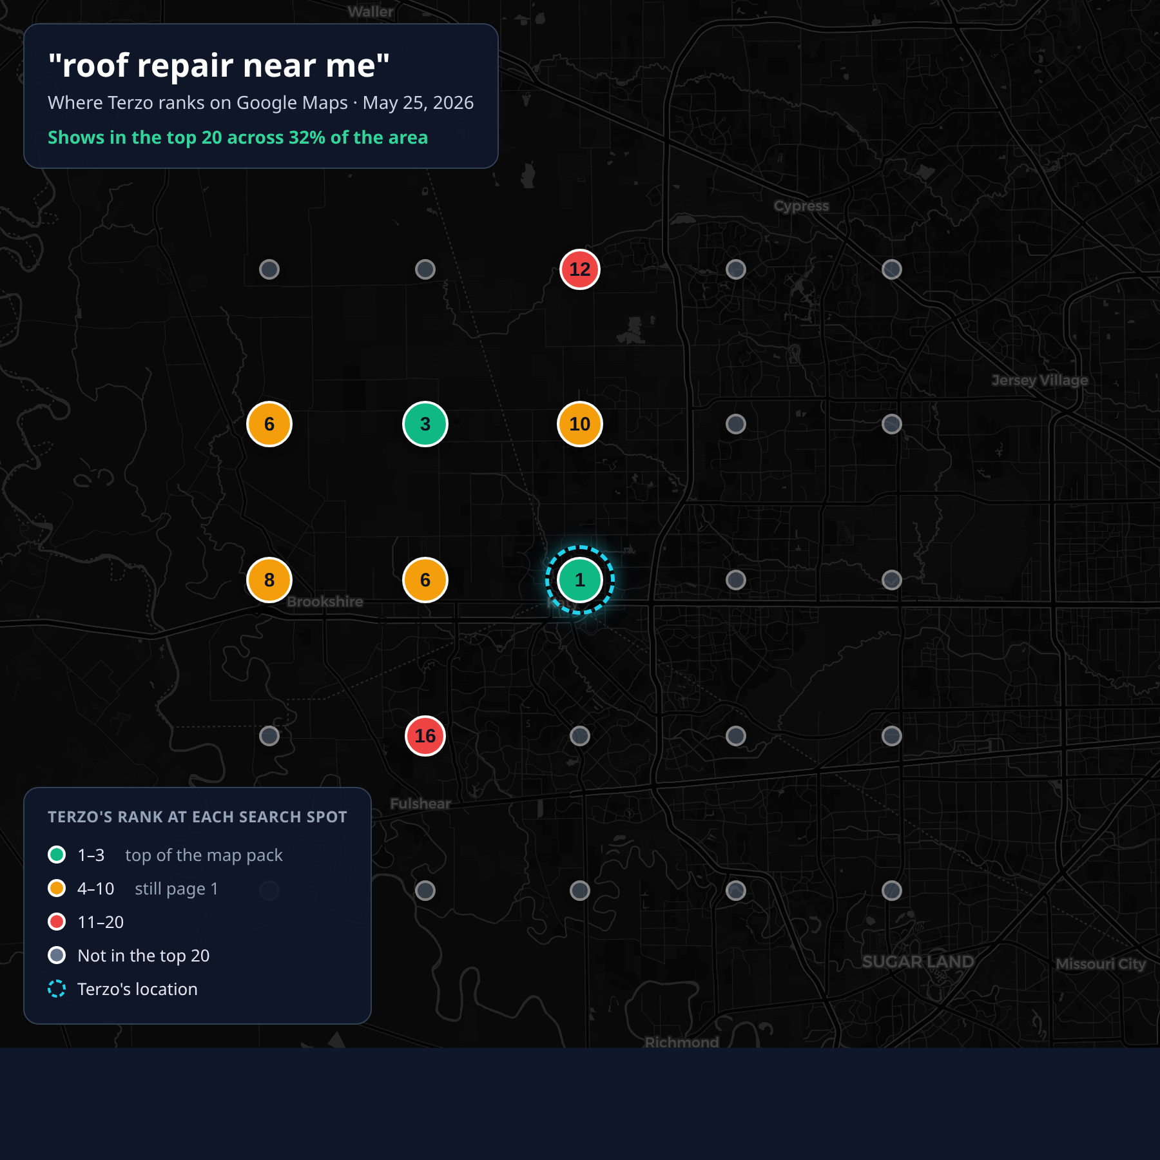Click the red rank 16 marker
1160x1160 pixels.
425,736
